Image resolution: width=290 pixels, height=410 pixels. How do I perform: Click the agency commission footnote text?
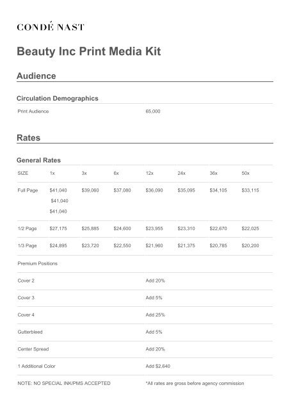[195, 383]
